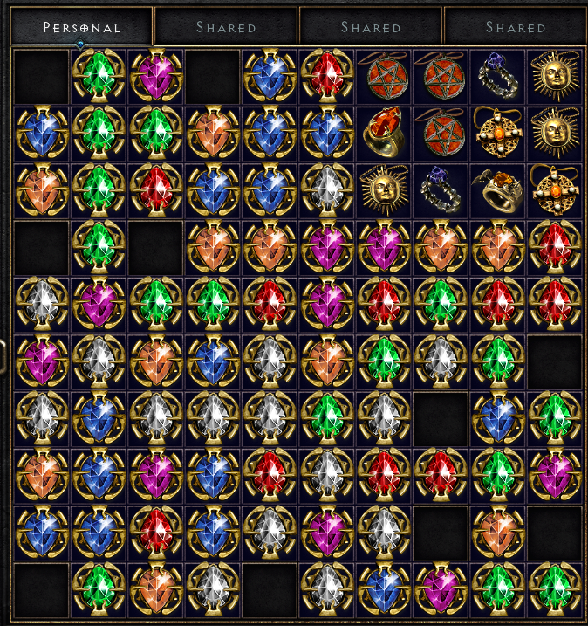Select the pentagram amulet right of ruby ring
This screenshot has height=626, width=588.
441,132
